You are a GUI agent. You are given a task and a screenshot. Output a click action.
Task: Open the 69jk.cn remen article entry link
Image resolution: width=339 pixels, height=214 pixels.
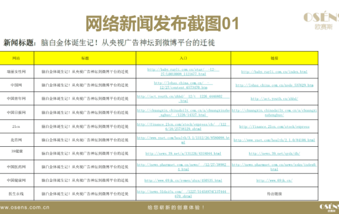coord(183,180)
